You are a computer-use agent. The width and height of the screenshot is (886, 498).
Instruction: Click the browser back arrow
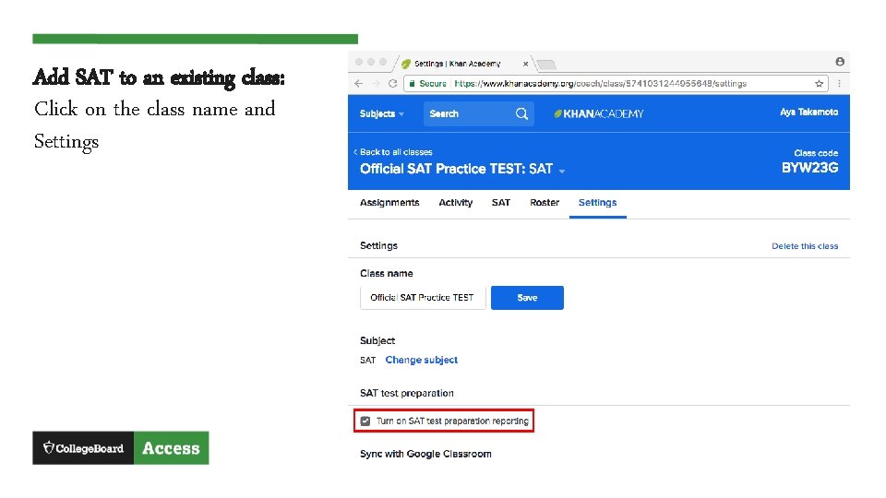click(x=359, y=84)
